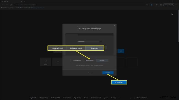
Task: Choose the Informational layout in dialog
Action: [x=89, y=61]
